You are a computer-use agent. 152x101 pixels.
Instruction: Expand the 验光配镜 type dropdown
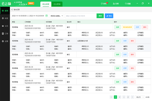(x=57, y=16)
